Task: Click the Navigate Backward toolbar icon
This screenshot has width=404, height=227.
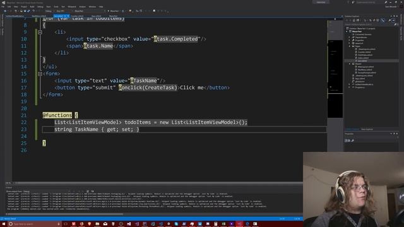Action: [x=5, y=11]
